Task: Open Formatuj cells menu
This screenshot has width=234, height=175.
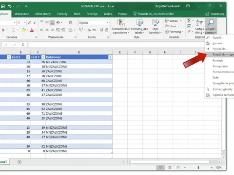Action: pos(174,32)
